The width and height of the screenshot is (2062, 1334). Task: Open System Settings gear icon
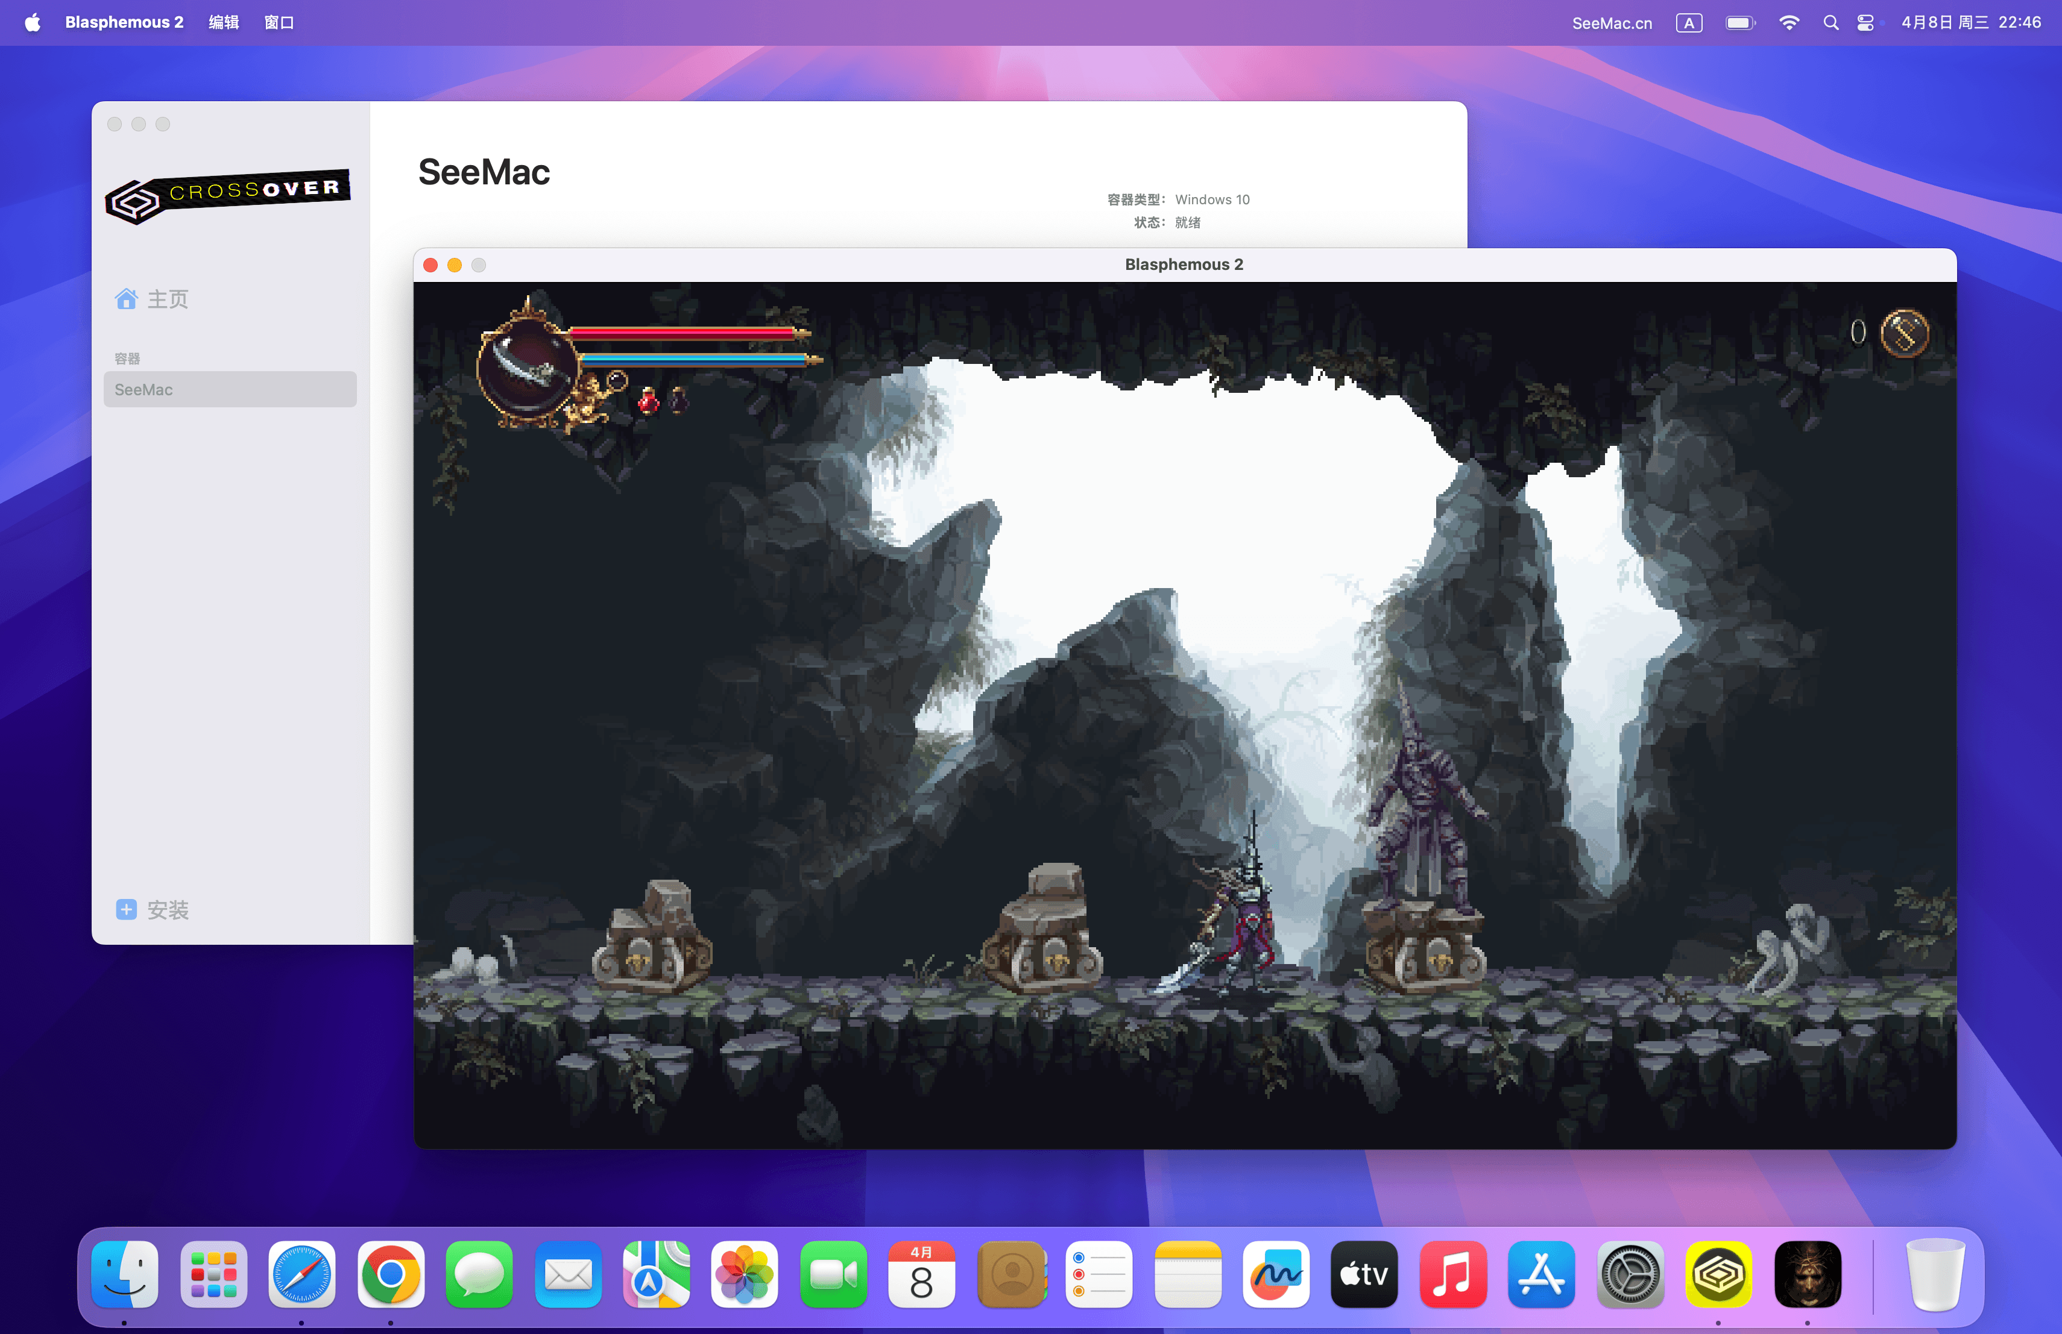tap(1630, 1273)
